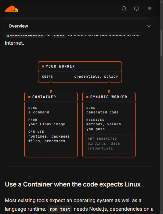Click the YOUR WORKER orange square icon

[x=43, y=66]
